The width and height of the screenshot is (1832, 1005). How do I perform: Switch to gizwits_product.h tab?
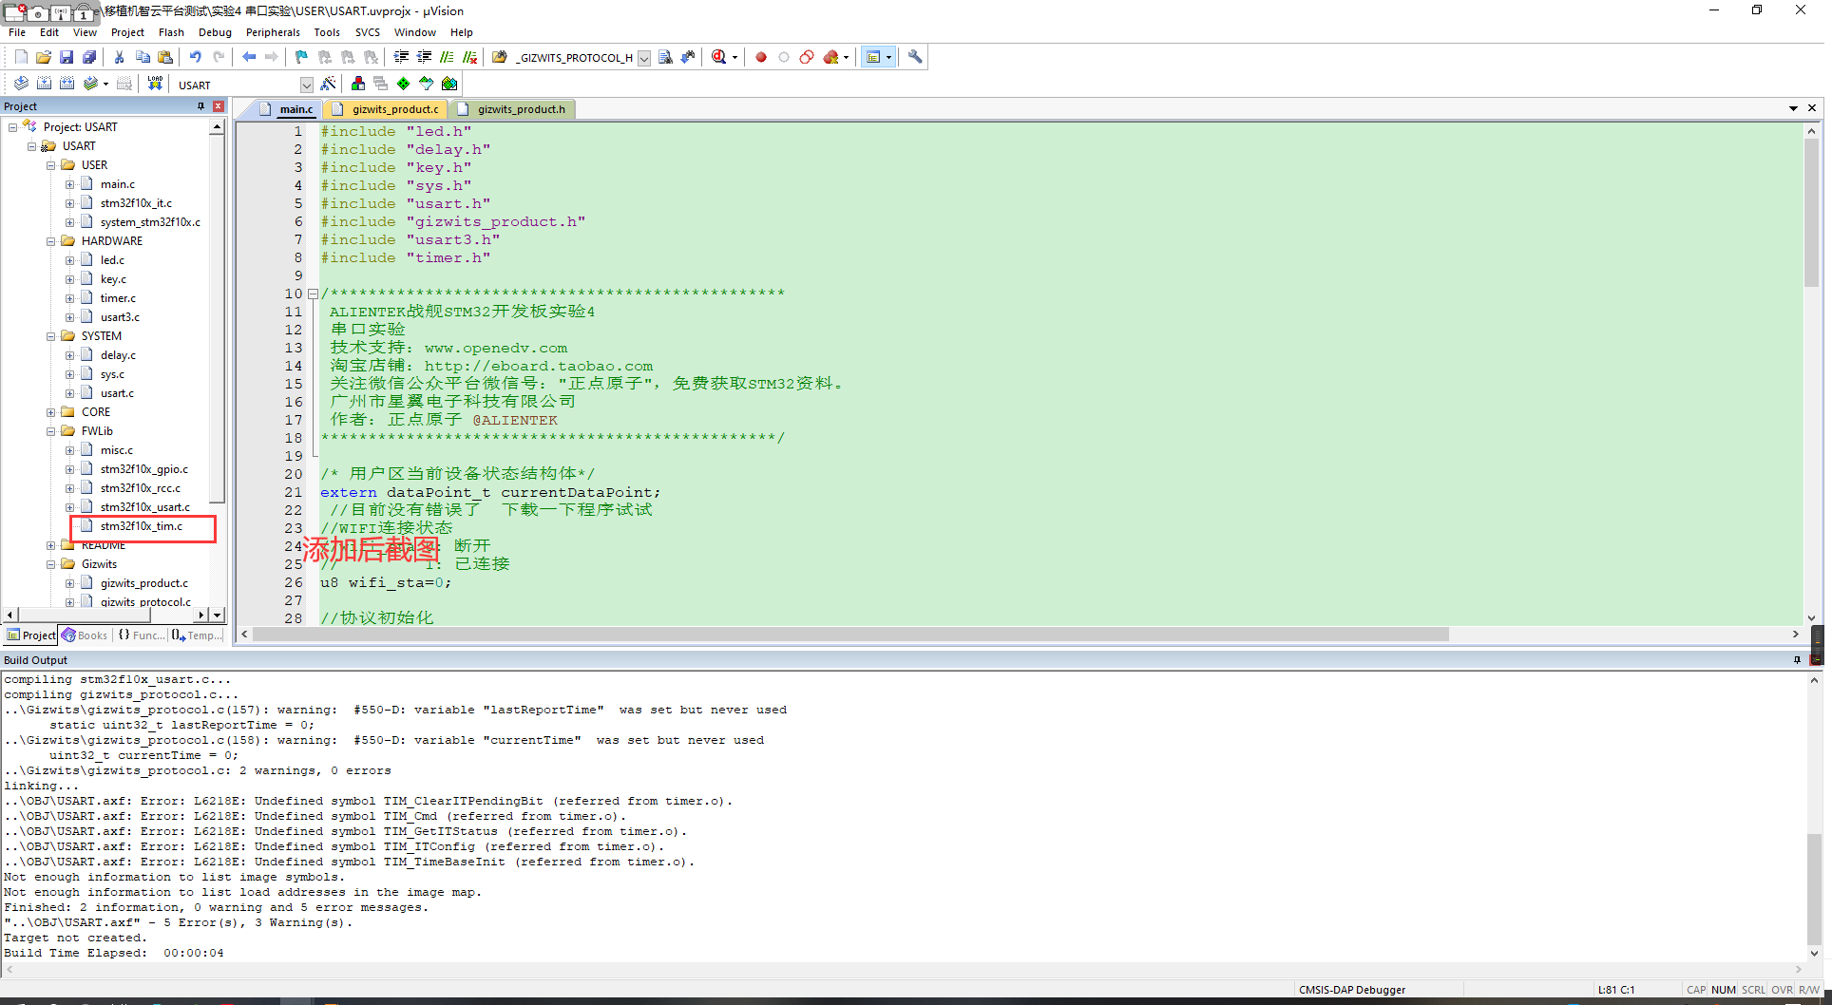[x=513, y=109]
